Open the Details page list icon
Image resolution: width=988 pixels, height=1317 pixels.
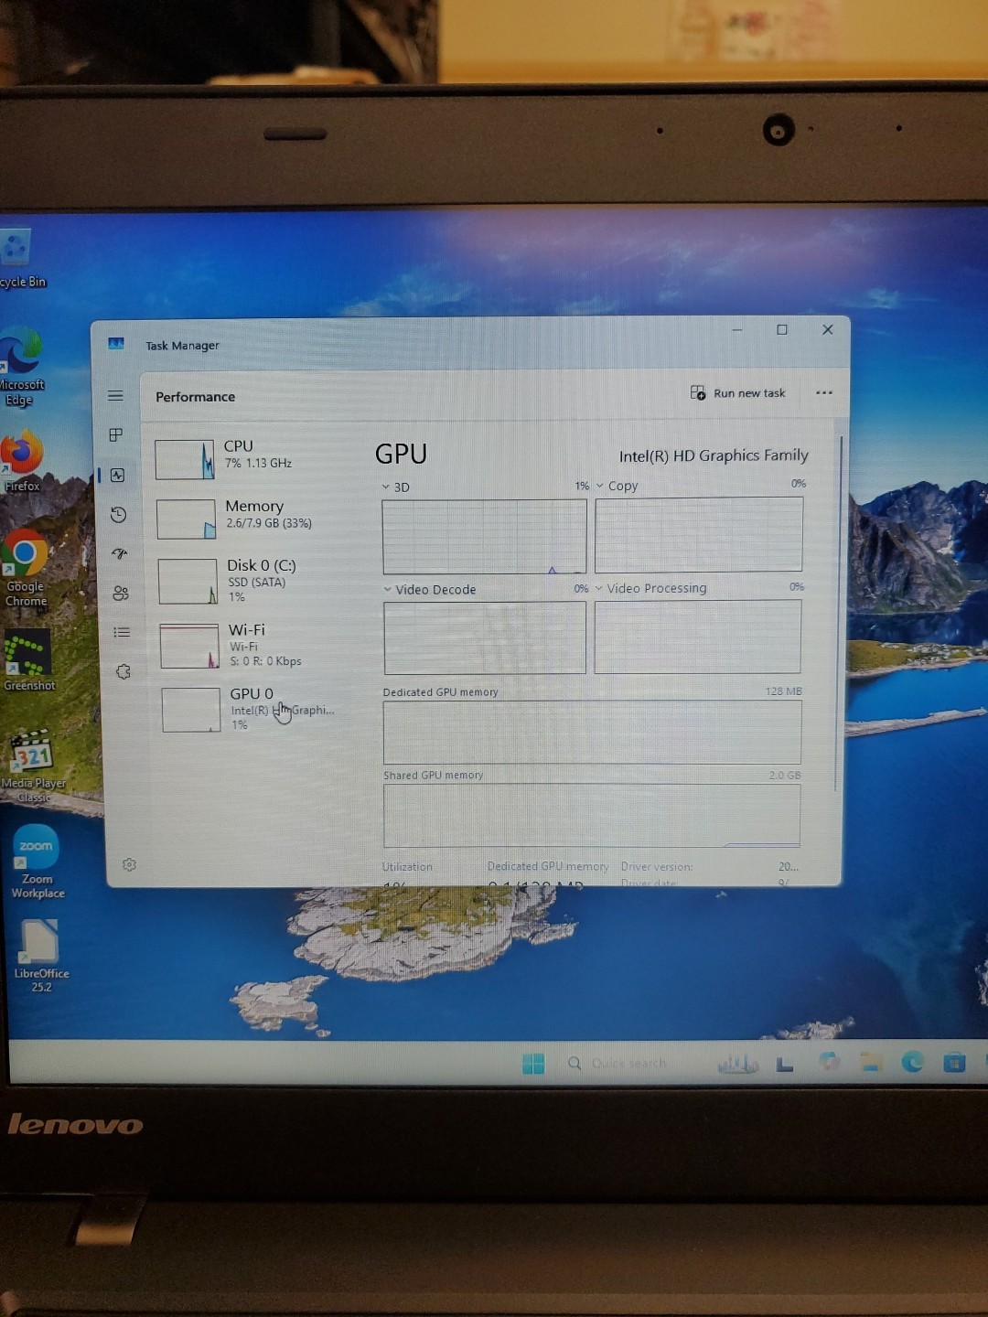(121, 632)
